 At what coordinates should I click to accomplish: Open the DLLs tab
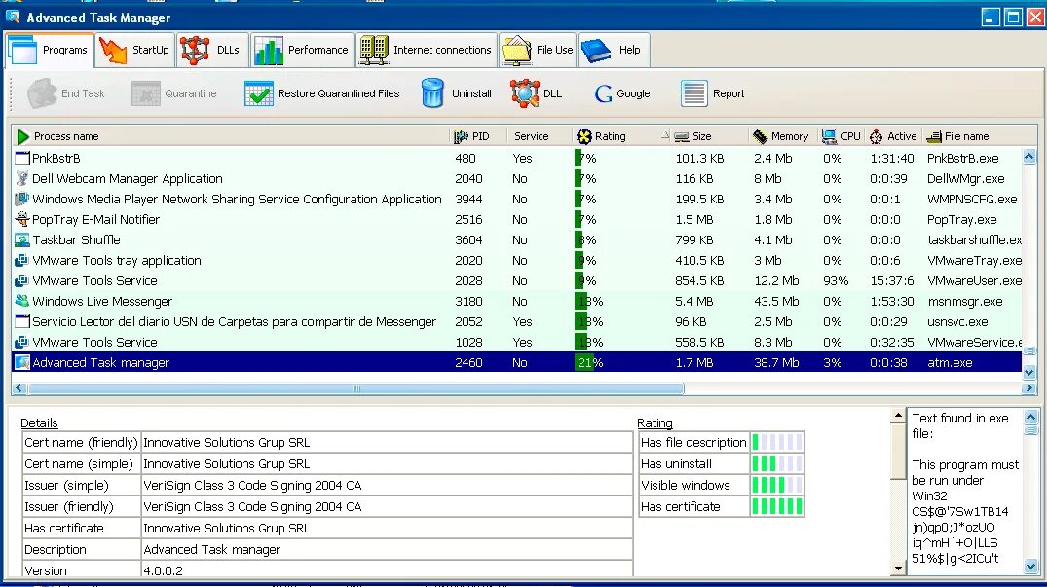click(x=212, y=50)
